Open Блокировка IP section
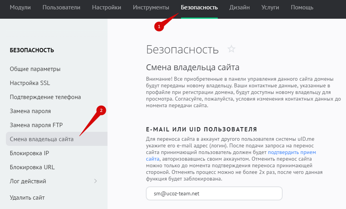This screenshot has height=209, width=346. 29,153
